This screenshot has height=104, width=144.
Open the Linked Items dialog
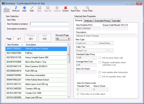coord(105,43)
